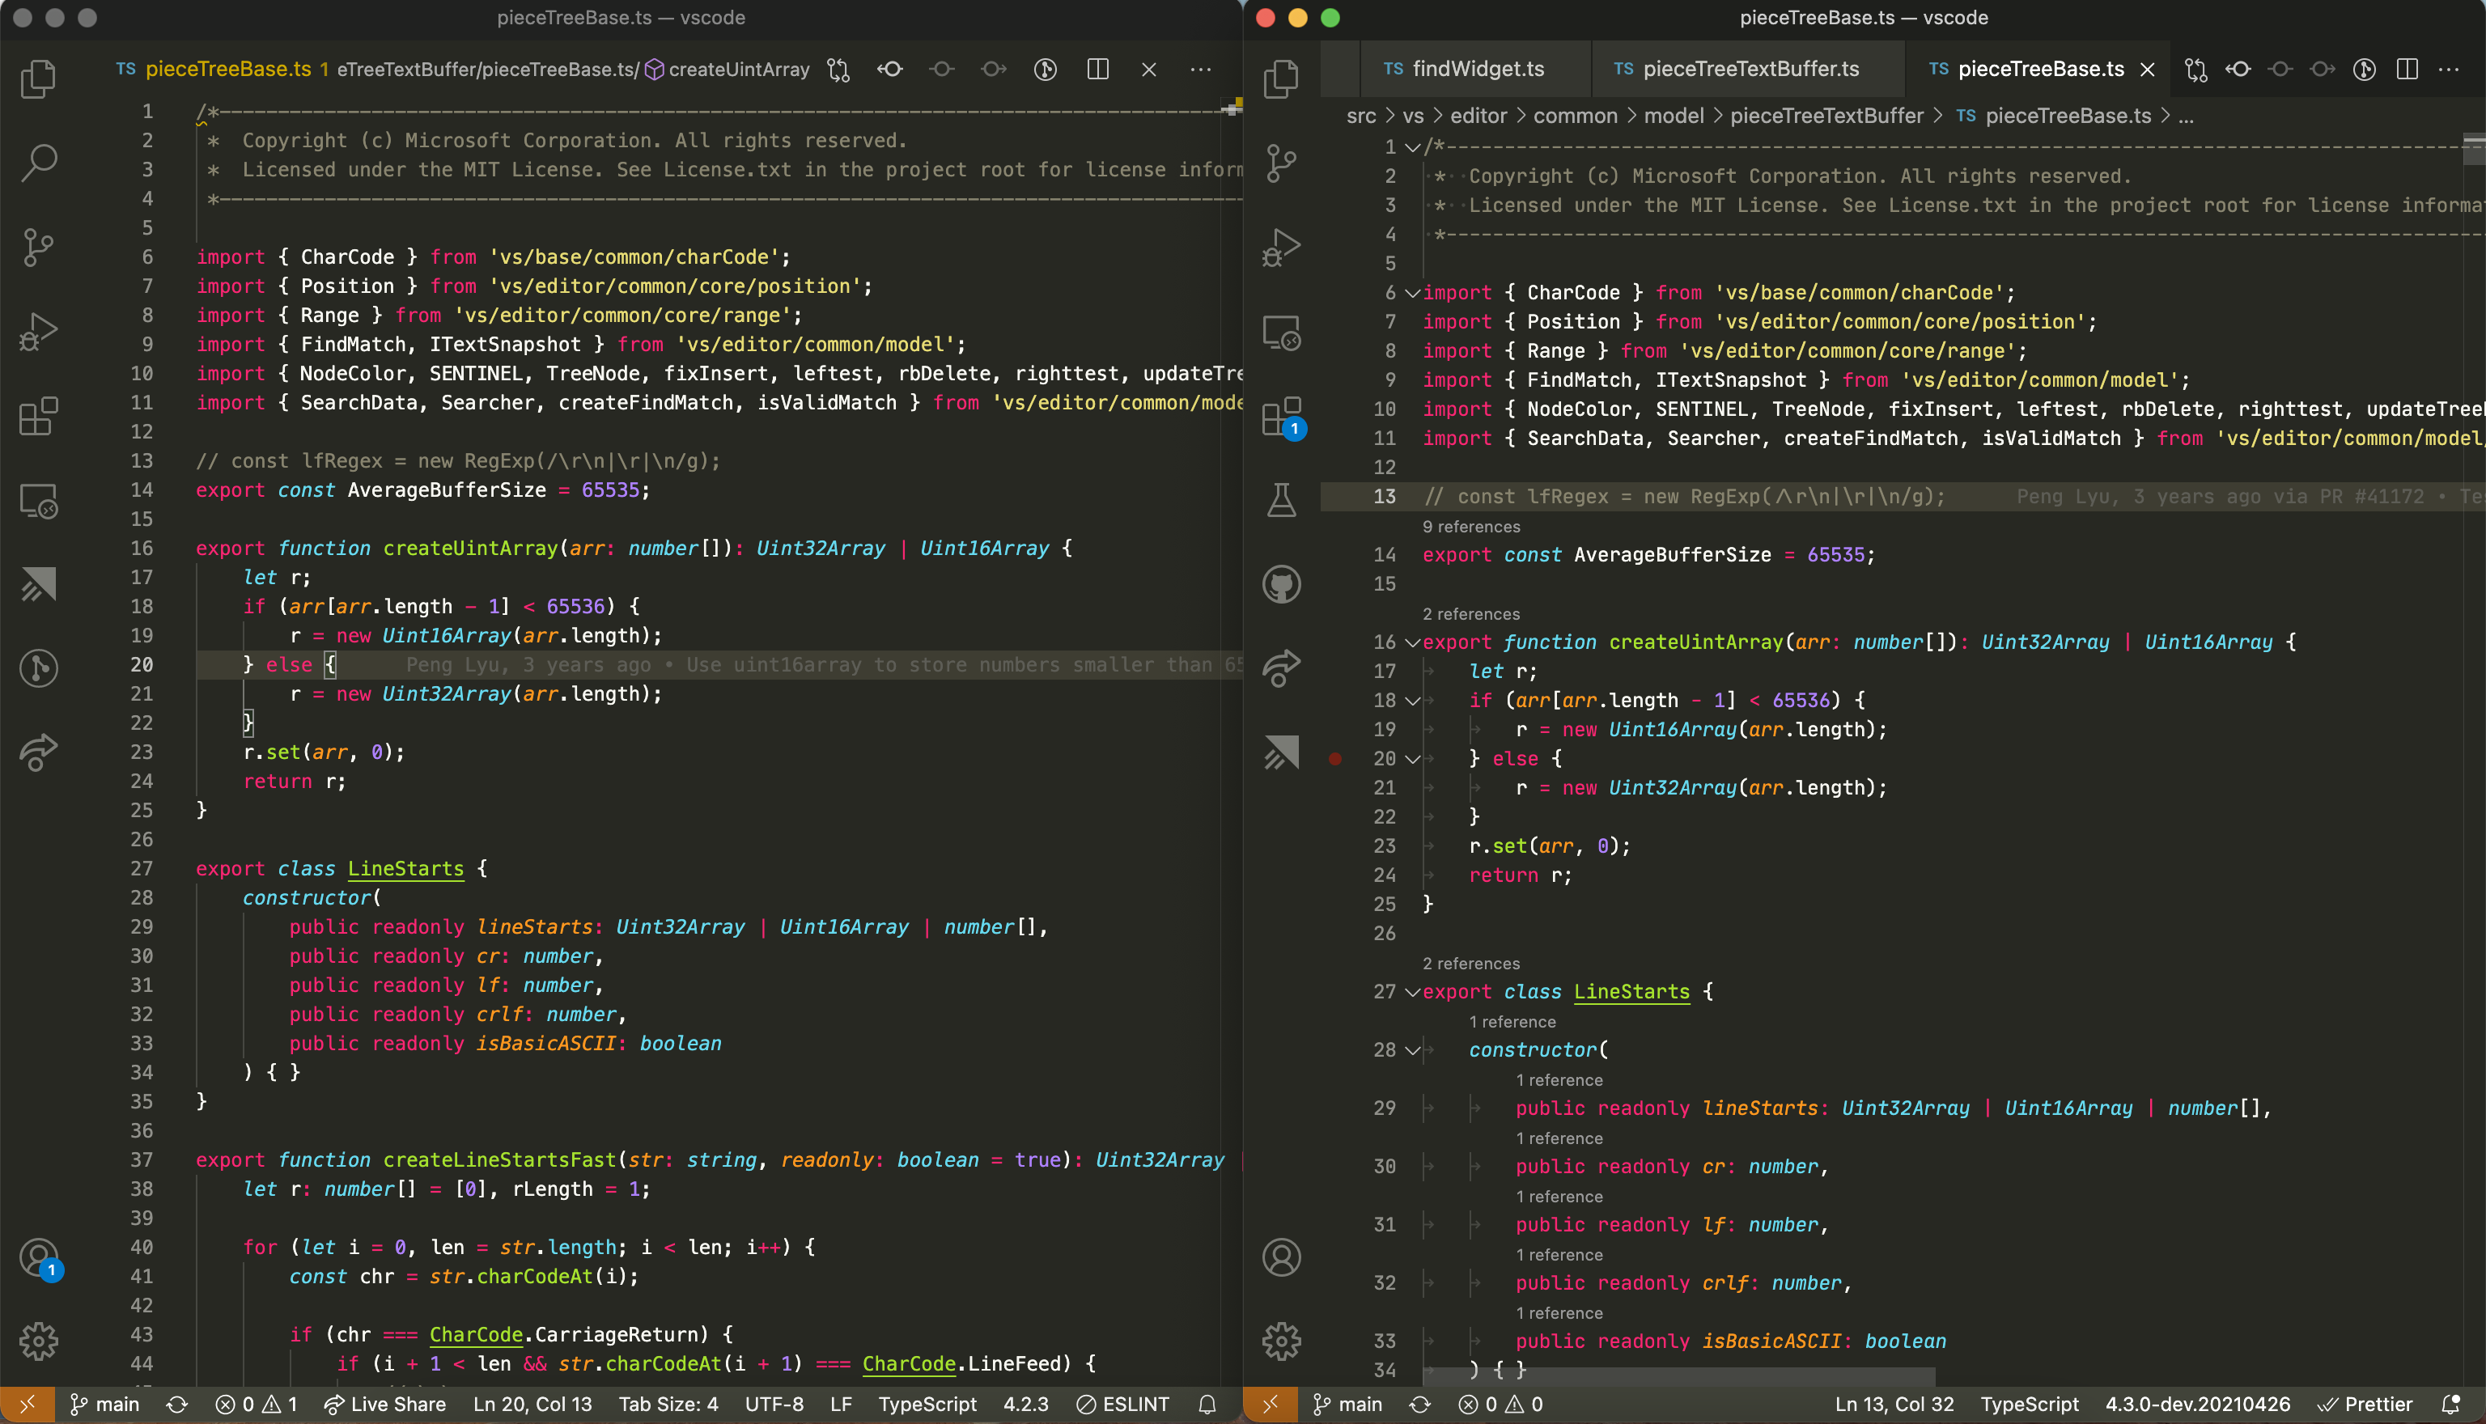Open GitHub view in right window
This screenshot has height=1424, width=2486.
(x=1281, y=585)
